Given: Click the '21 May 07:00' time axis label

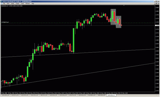Looking at the screenshot, I should [75, 93].
